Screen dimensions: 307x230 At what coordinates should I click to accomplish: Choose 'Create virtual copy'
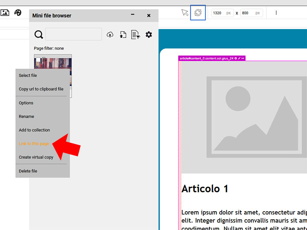(36, 157)
